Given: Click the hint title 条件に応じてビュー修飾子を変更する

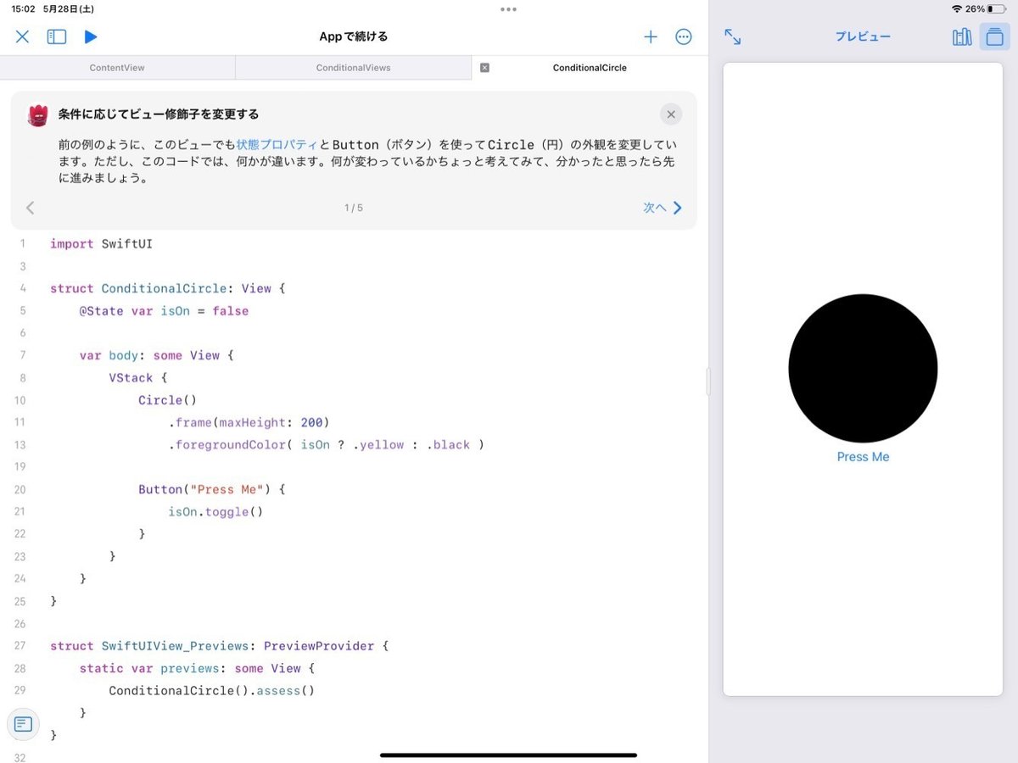Looking at the screenshot, I should point(159,114).
